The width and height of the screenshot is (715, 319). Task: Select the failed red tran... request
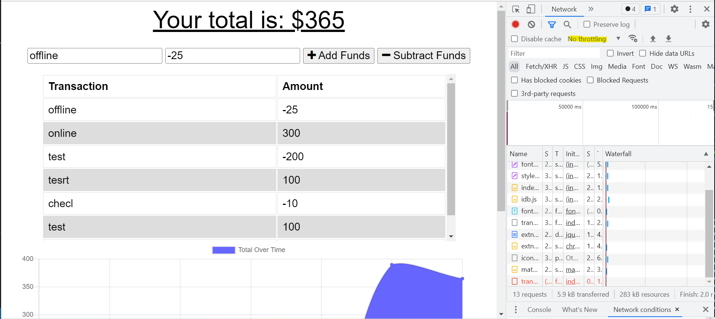click(606, 281)
